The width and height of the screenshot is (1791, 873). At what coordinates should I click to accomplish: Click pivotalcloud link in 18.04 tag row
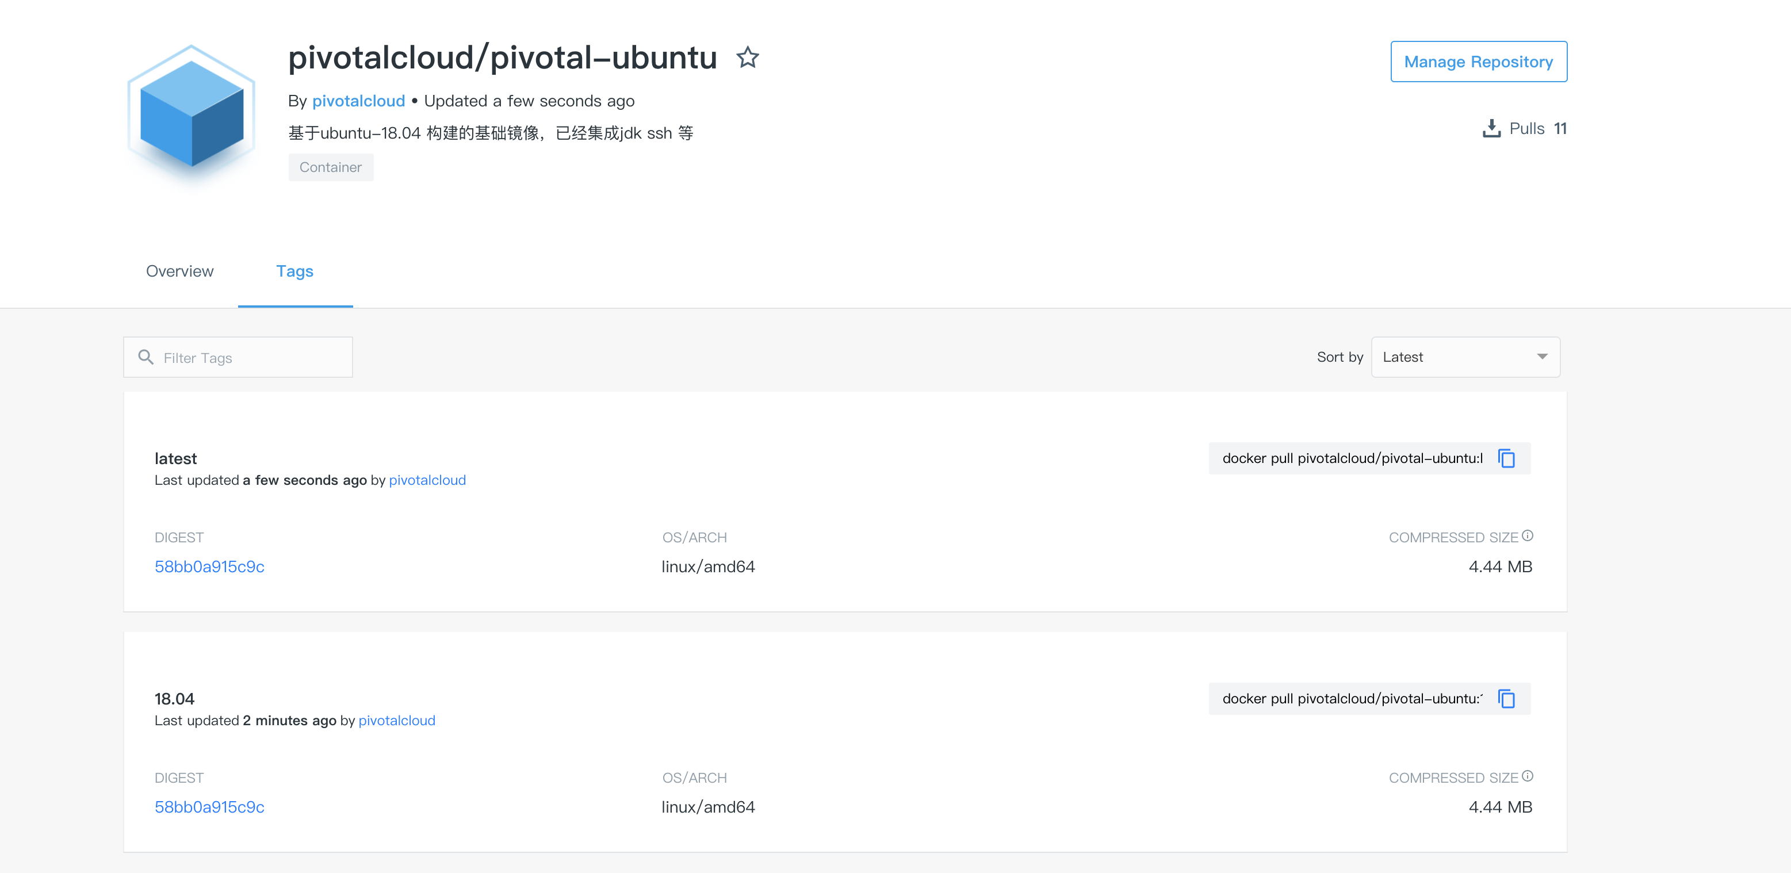pyautogui.click(x=396, y=721)
